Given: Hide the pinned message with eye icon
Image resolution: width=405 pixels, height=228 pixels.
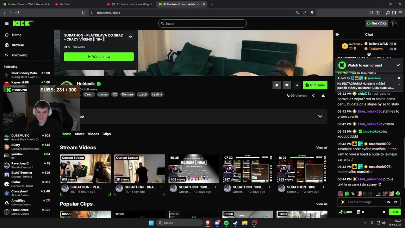Looking at the screenshot, I should click(399, 78).
